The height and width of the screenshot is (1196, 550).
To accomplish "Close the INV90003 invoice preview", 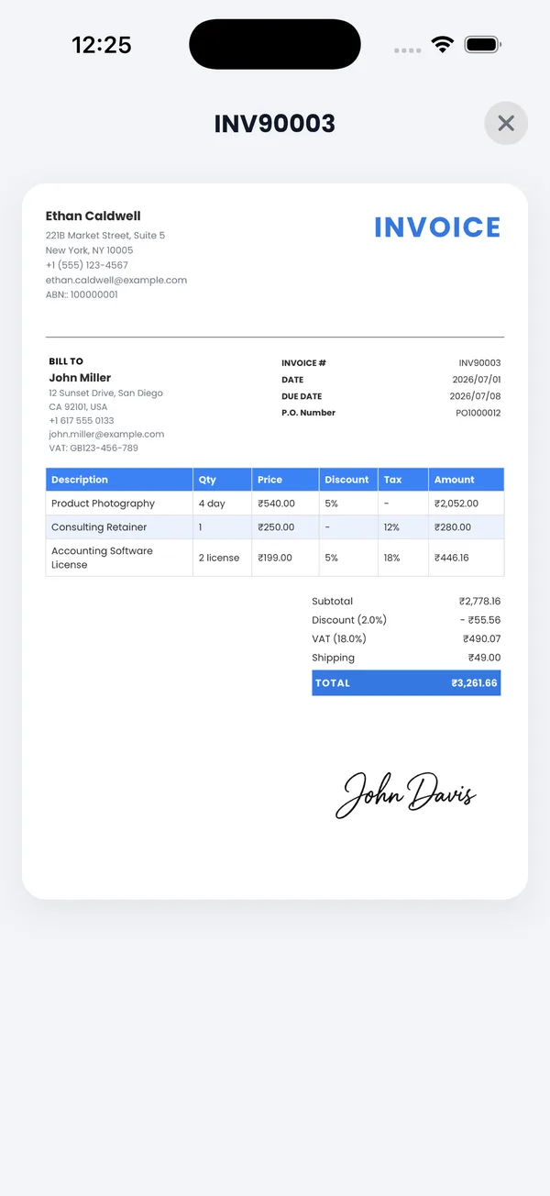I will click(x=506, y=123).
